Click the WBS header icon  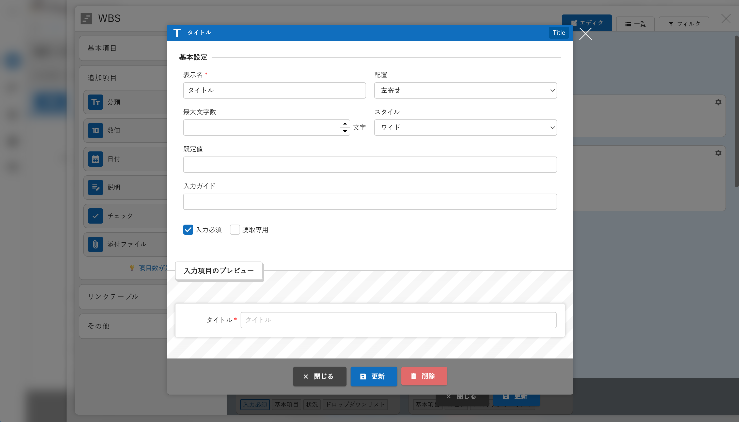click(x=86, y=19)
